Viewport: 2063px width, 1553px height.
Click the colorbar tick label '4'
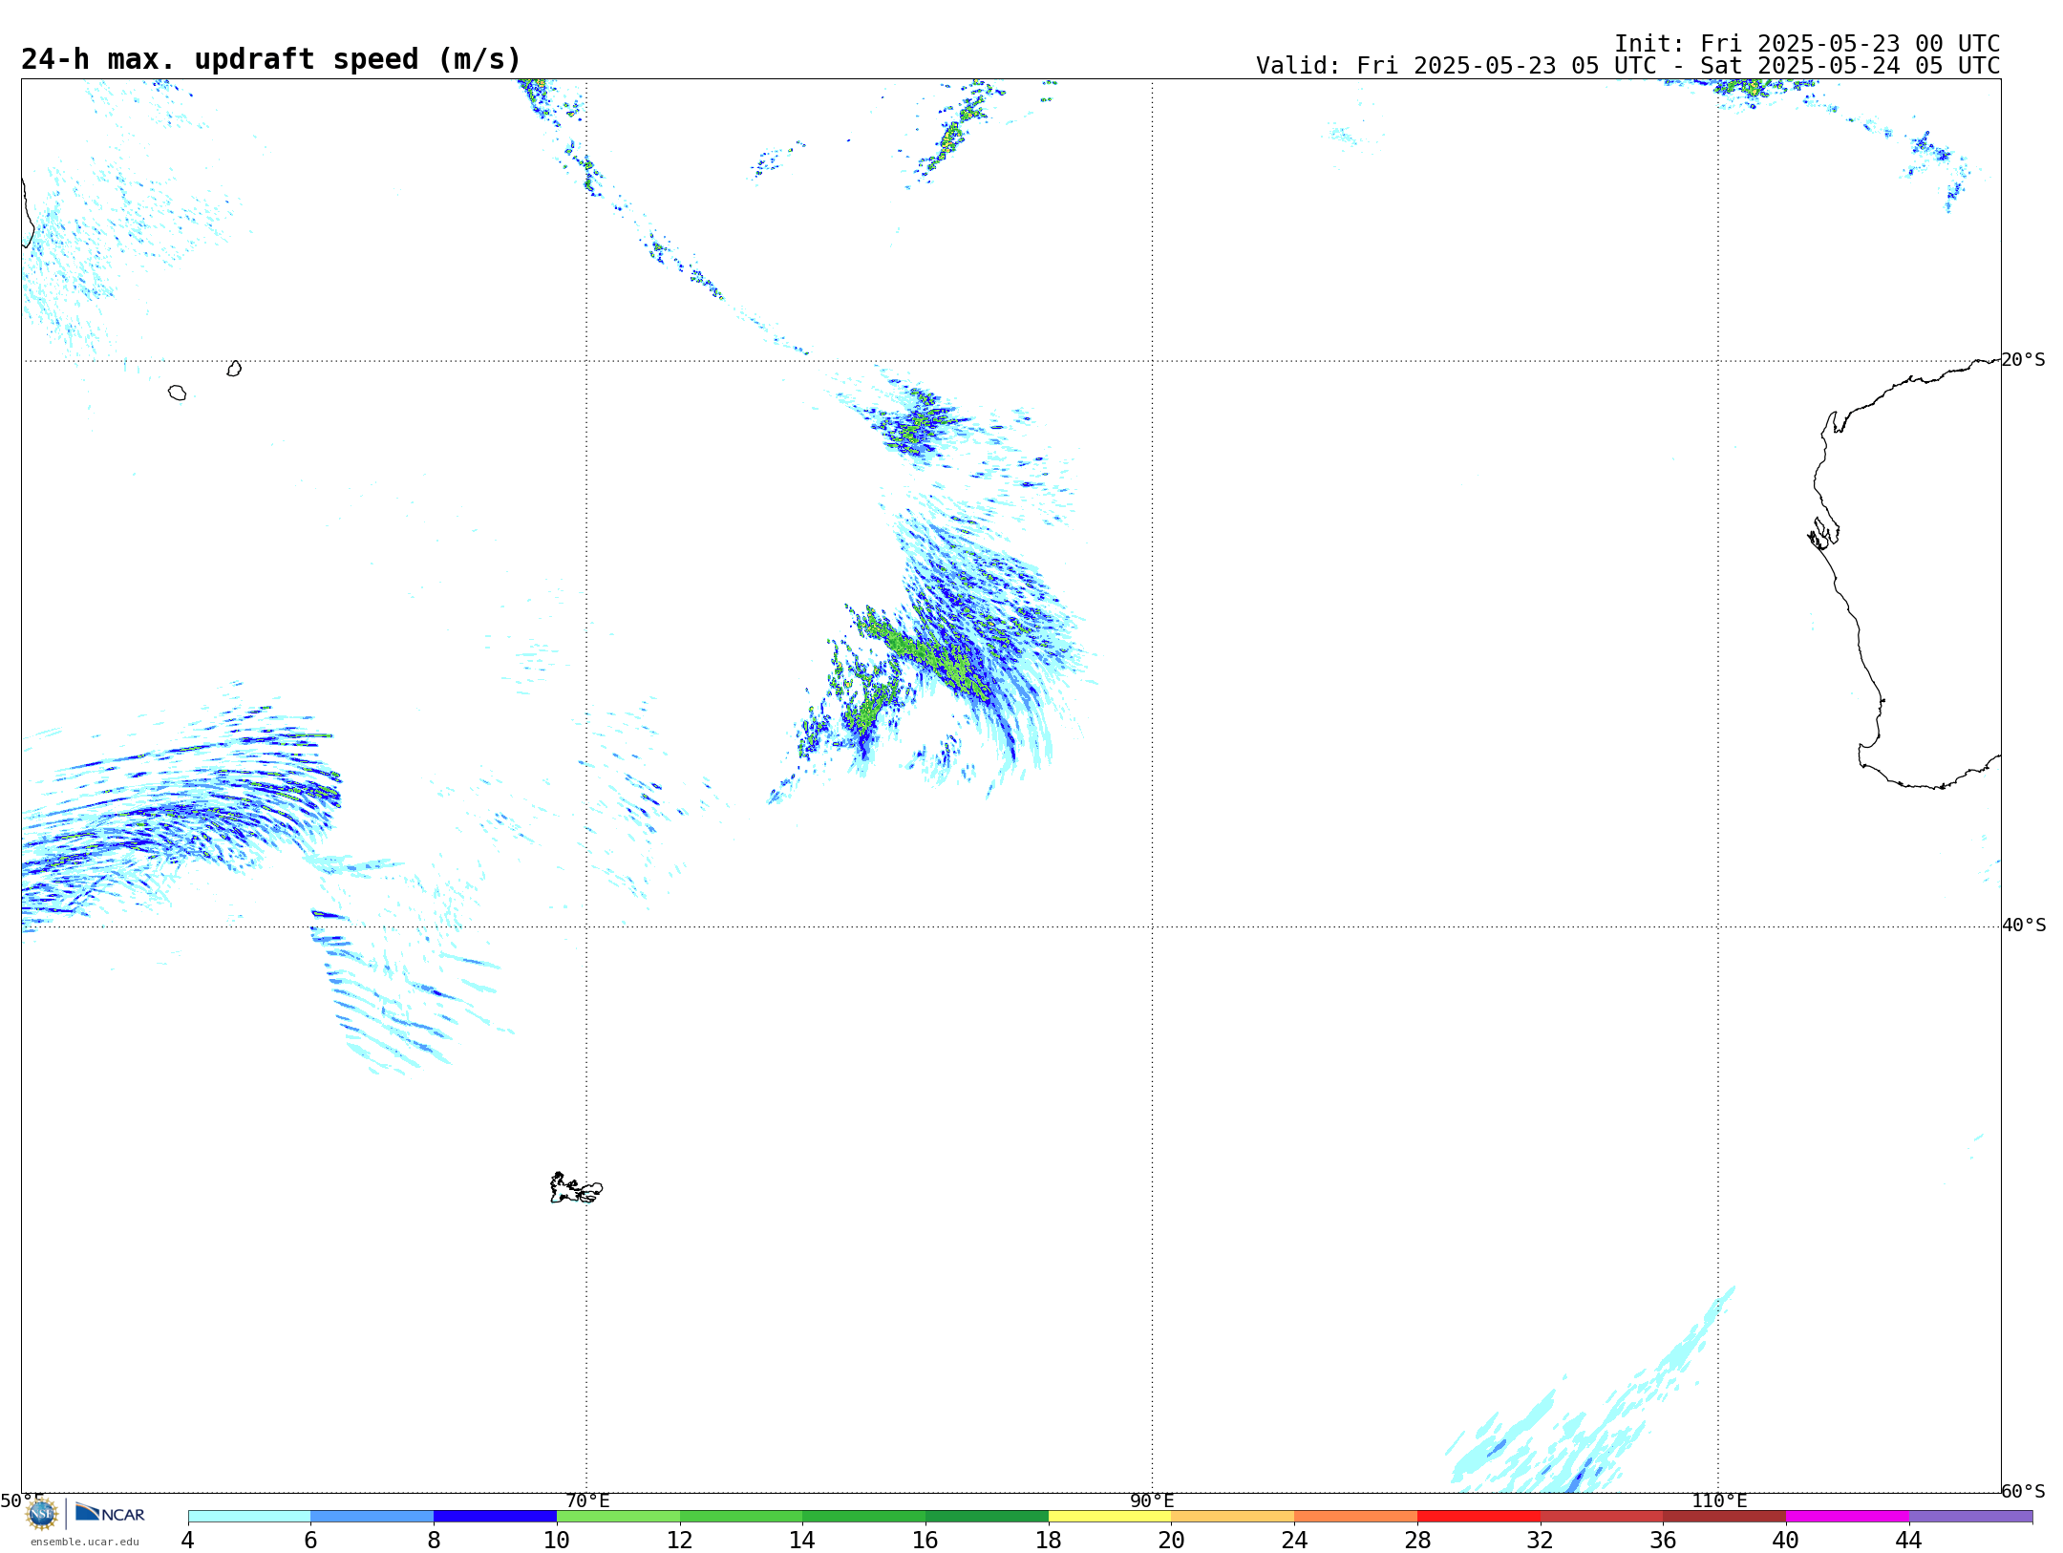(187, 1540)
